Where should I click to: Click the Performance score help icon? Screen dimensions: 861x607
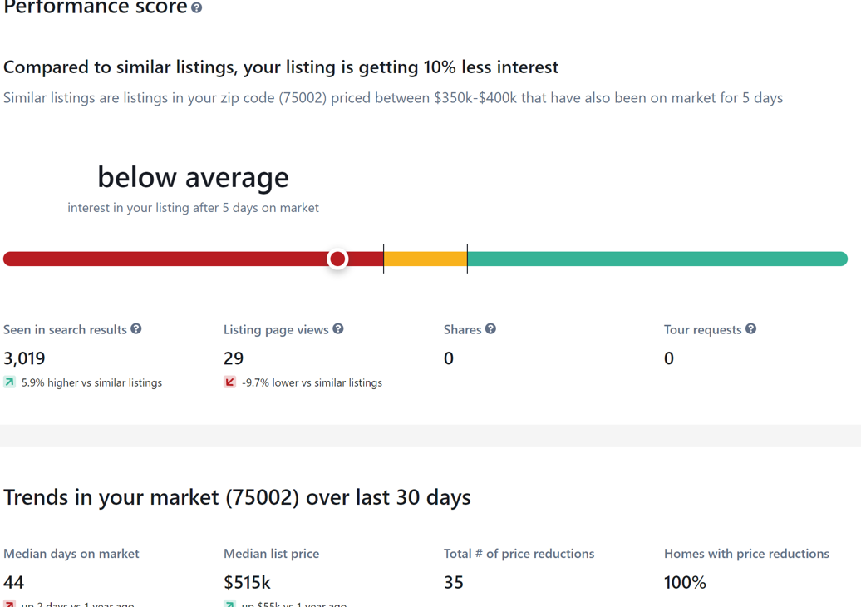[197, 8]
